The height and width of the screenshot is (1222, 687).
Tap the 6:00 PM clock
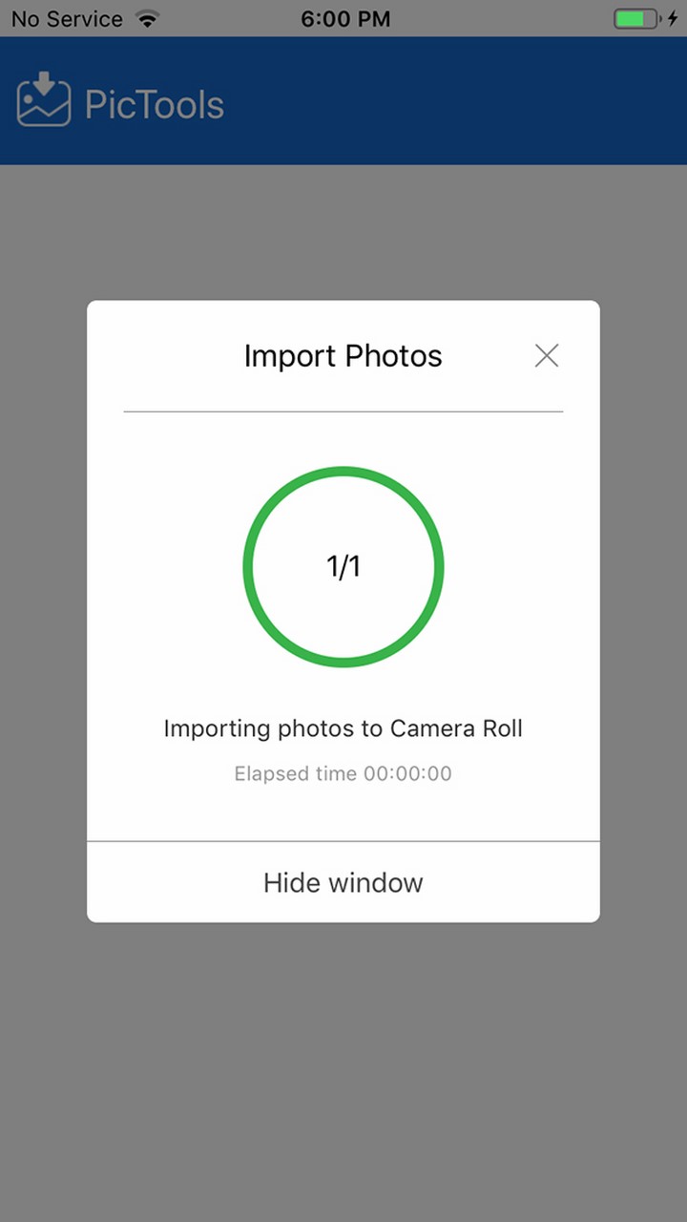point(344,19)
